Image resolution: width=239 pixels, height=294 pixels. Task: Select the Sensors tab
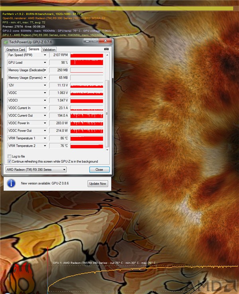[34, 49]
